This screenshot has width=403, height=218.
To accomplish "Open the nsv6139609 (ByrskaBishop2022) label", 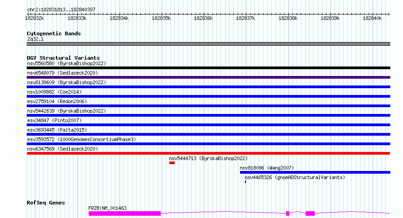I will (x=67, y=82).
